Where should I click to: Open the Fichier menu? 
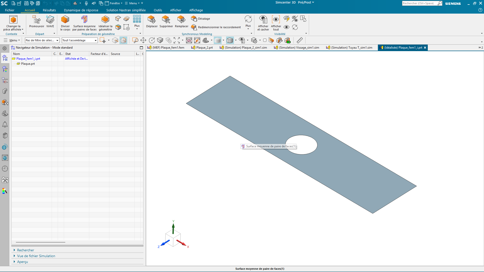click(x=10, y=10)
